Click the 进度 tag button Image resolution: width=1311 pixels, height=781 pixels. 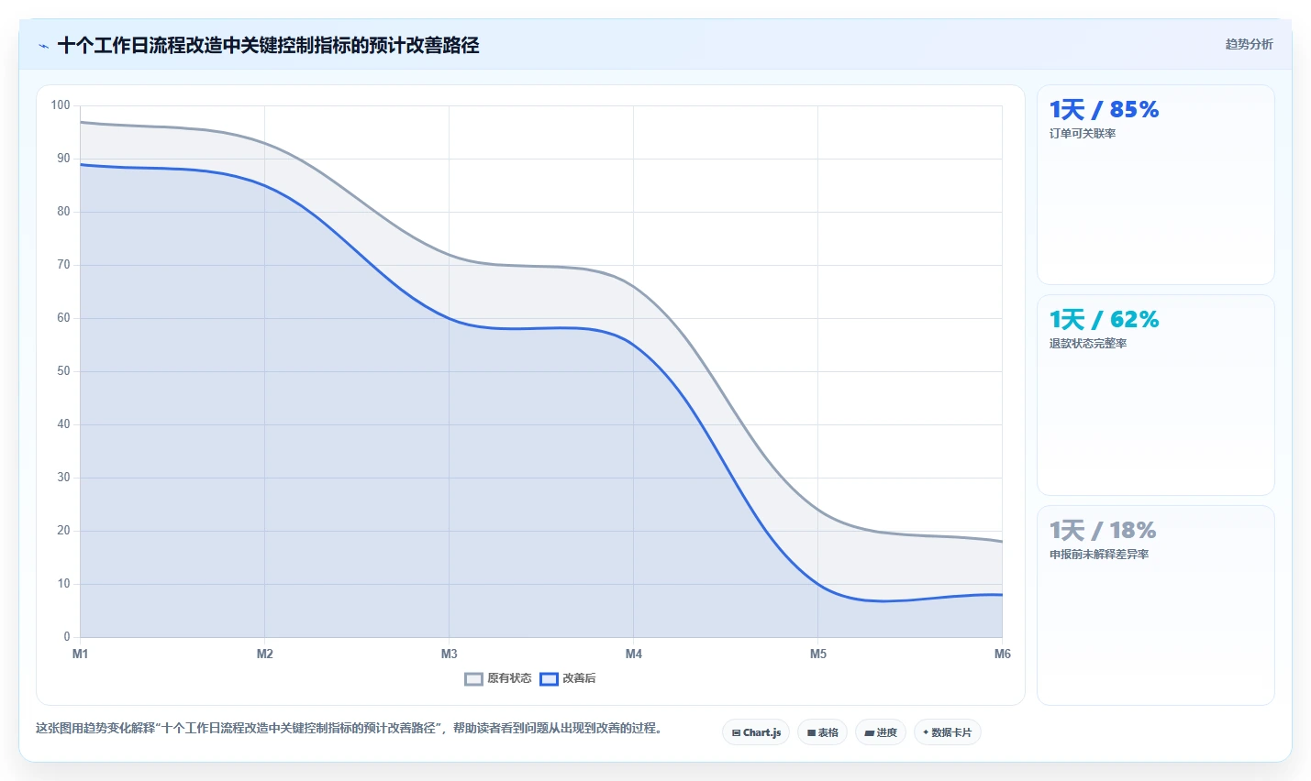[881, 732]
